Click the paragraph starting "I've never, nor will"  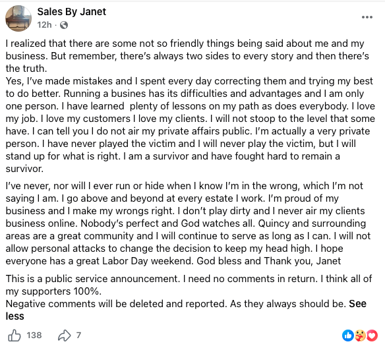[x=188, y=223]
